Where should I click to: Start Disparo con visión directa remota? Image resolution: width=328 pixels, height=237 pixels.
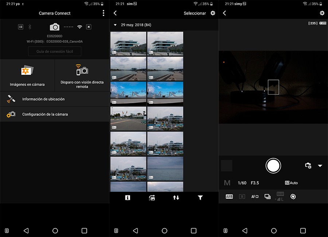82,75
